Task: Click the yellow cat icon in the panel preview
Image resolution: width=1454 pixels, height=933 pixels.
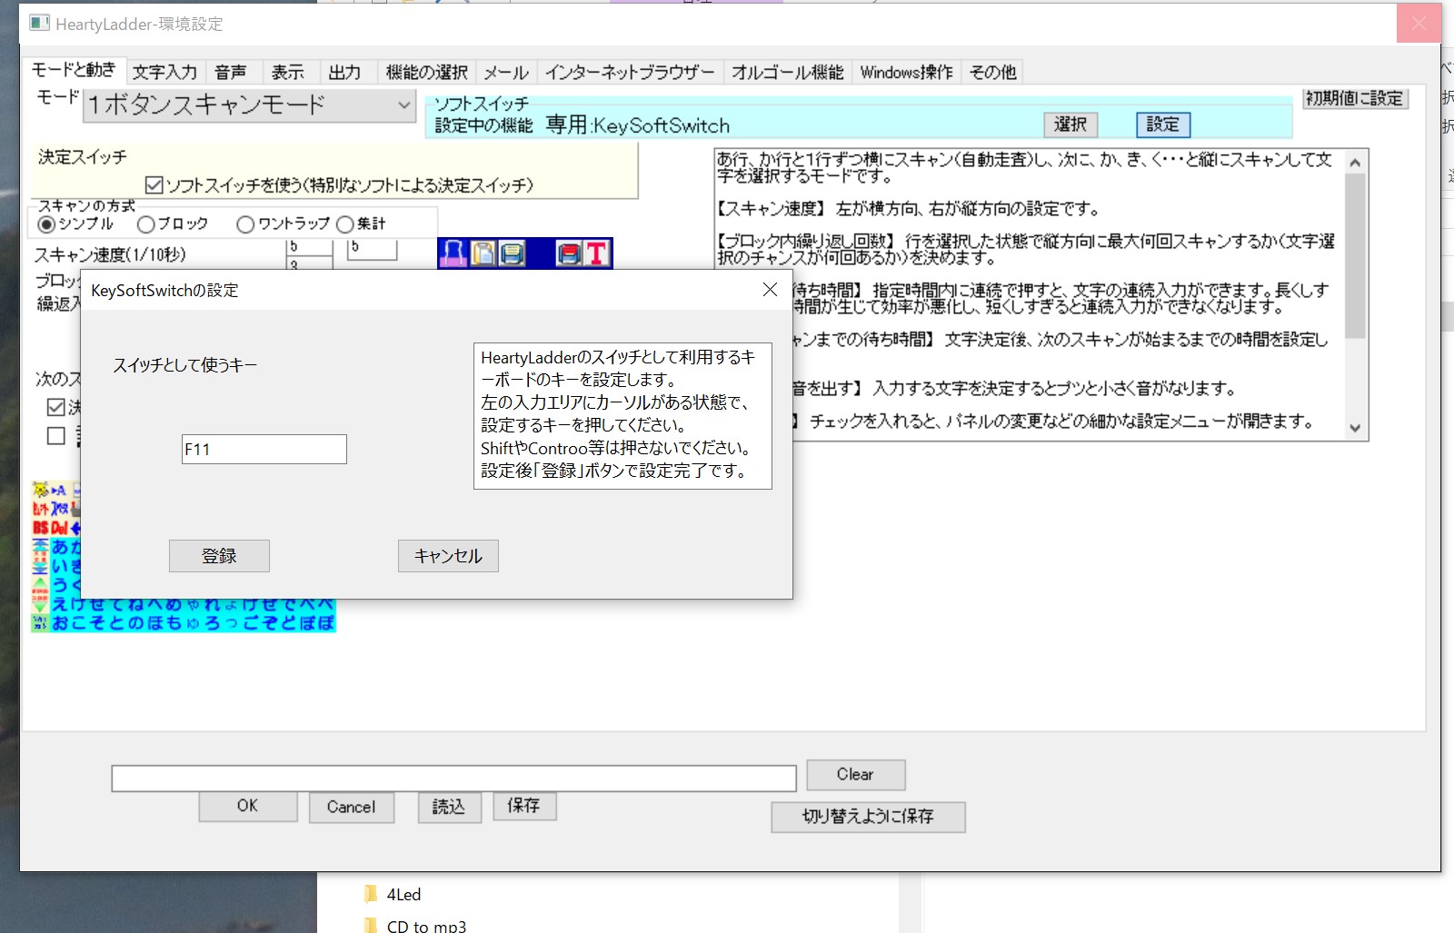Action: tap(40, 491)
